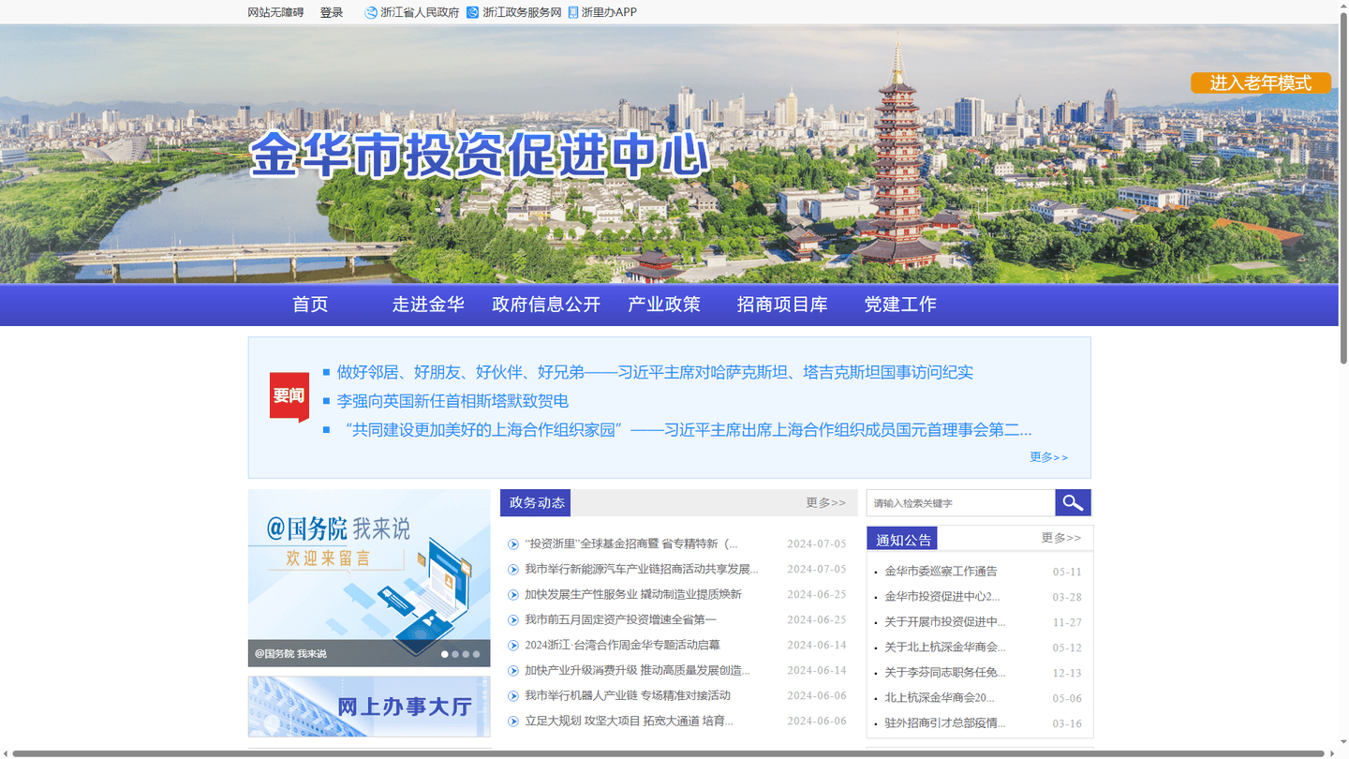The image size is (1349, 759).
Task: Open notice 金华市投资促进中心2...
Action: pyautogui.click(x=942, y=596)
